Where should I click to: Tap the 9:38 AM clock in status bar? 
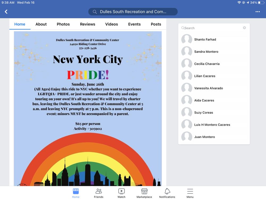coord(8,3)
